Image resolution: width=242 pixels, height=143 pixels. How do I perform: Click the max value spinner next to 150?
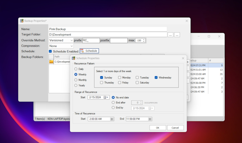coord(144,40)
